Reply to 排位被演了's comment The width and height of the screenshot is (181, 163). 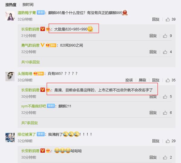[156, 141]
